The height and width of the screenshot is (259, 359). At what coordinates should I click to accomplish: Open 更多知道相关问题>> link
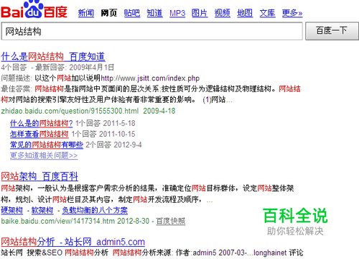pos(44,155)
